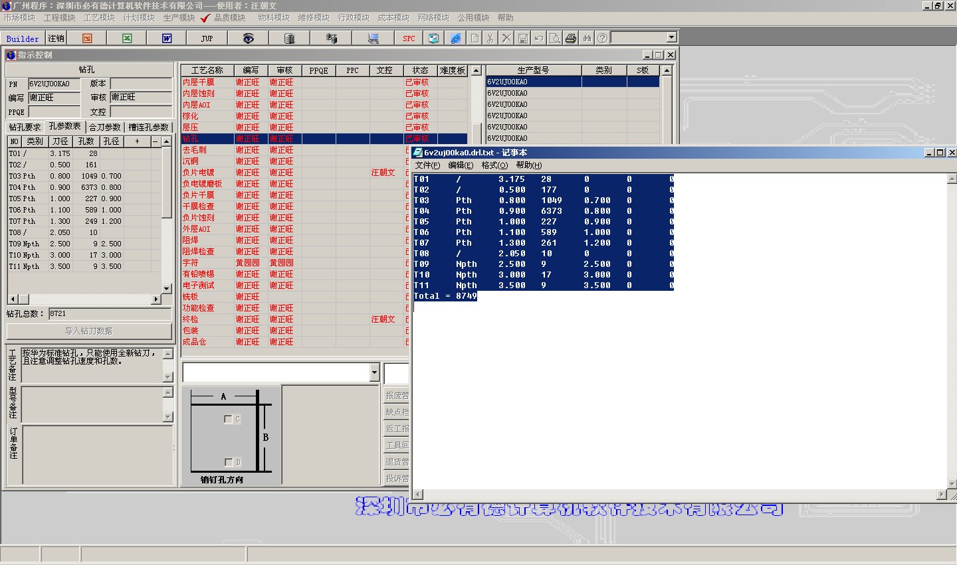The width and height of the screenshot is (957, 565).
Task: Click the 投诉管 button
Action: [x=397, y=478]
